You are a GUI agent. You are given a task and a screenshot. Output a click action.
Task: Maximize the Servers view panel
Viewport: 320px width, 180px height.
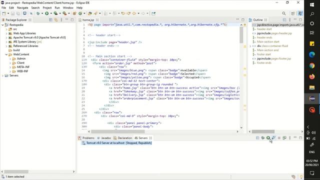(300, 138)
